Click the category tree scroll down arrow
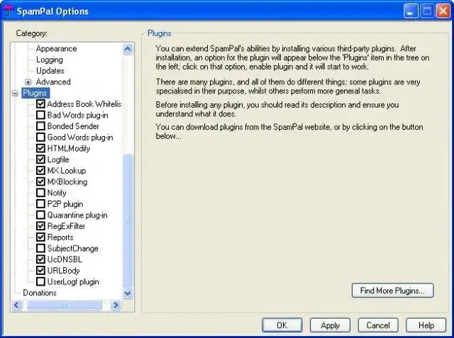The height and width of the screenshot is (338, 454). (x=128, y=293)
